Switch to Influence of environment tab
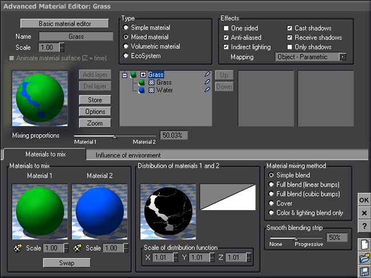371x278 pixels. pos(128,155)
